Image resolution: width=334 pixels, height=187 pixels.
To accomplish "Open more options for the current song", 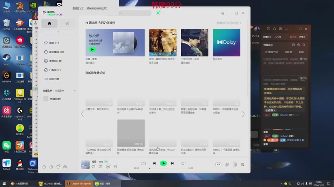I will (x=116, y=167).
